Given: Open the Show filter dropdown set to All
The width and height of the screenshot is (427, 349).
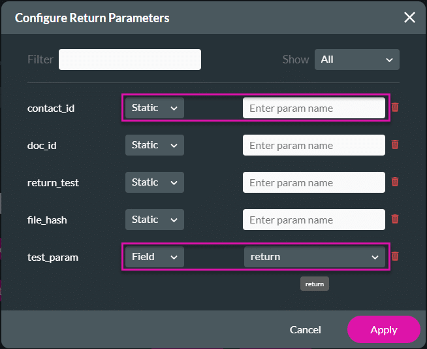Looking at the screenshot, I should click(x=356, y=59).
